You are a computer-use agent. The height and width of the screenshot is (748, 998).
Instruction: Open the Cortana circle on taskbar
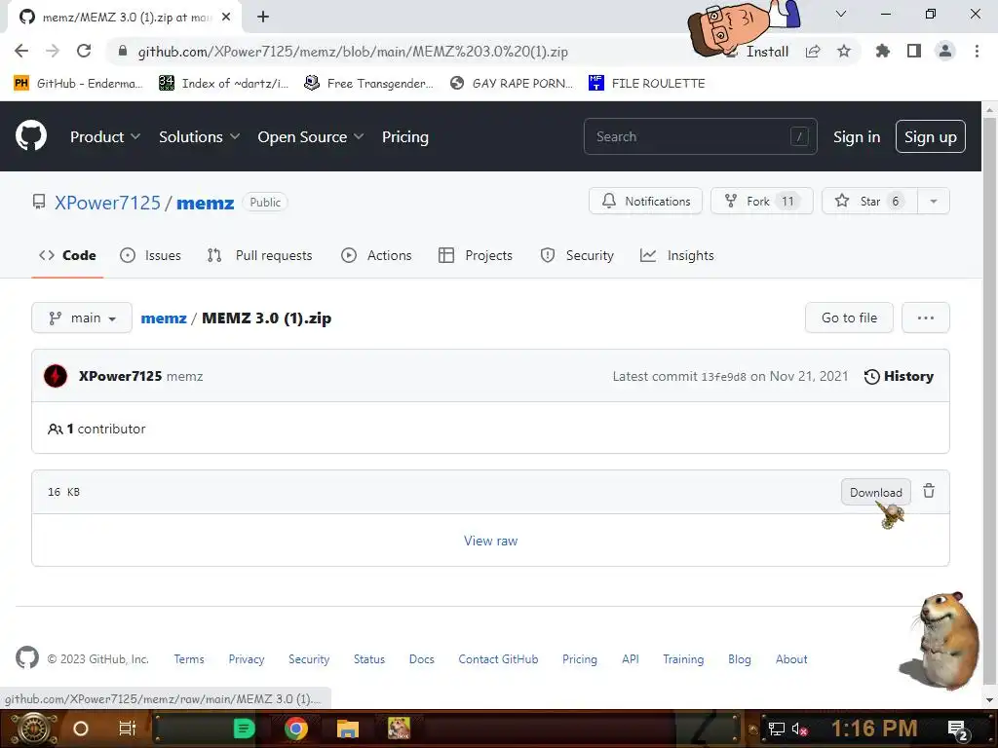(81, 729)
